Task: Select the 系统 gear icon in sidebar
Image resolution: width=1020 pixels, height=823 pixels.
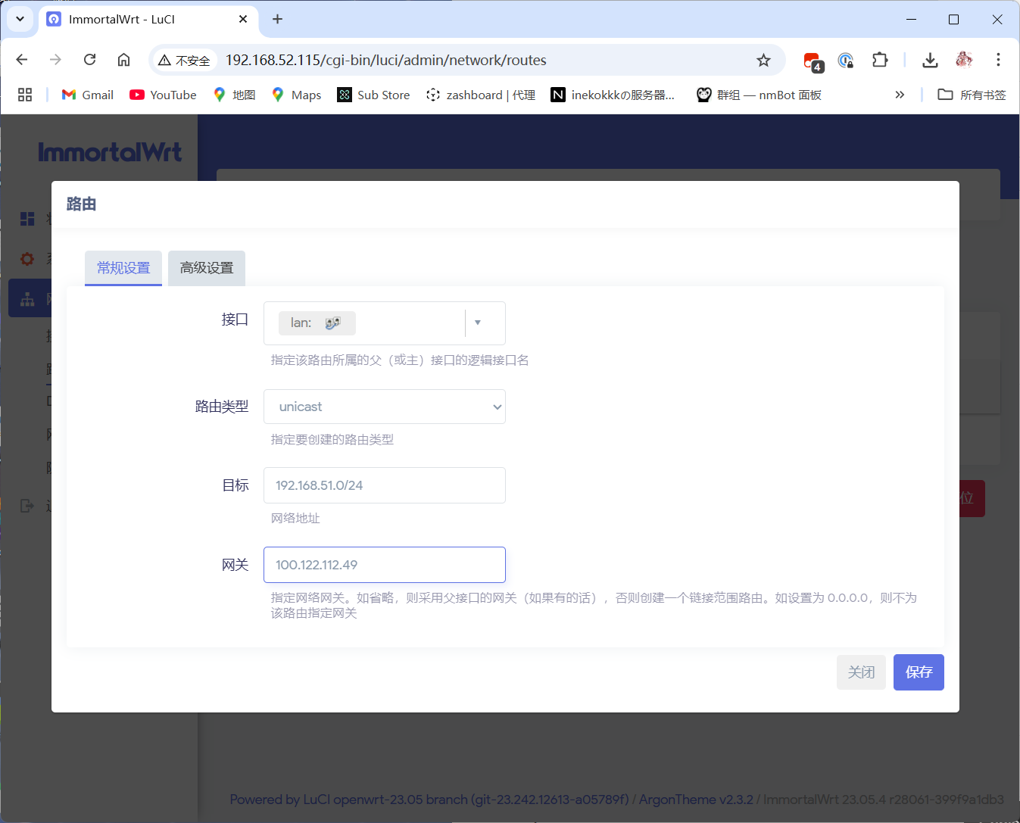Action: pos(27,258)
